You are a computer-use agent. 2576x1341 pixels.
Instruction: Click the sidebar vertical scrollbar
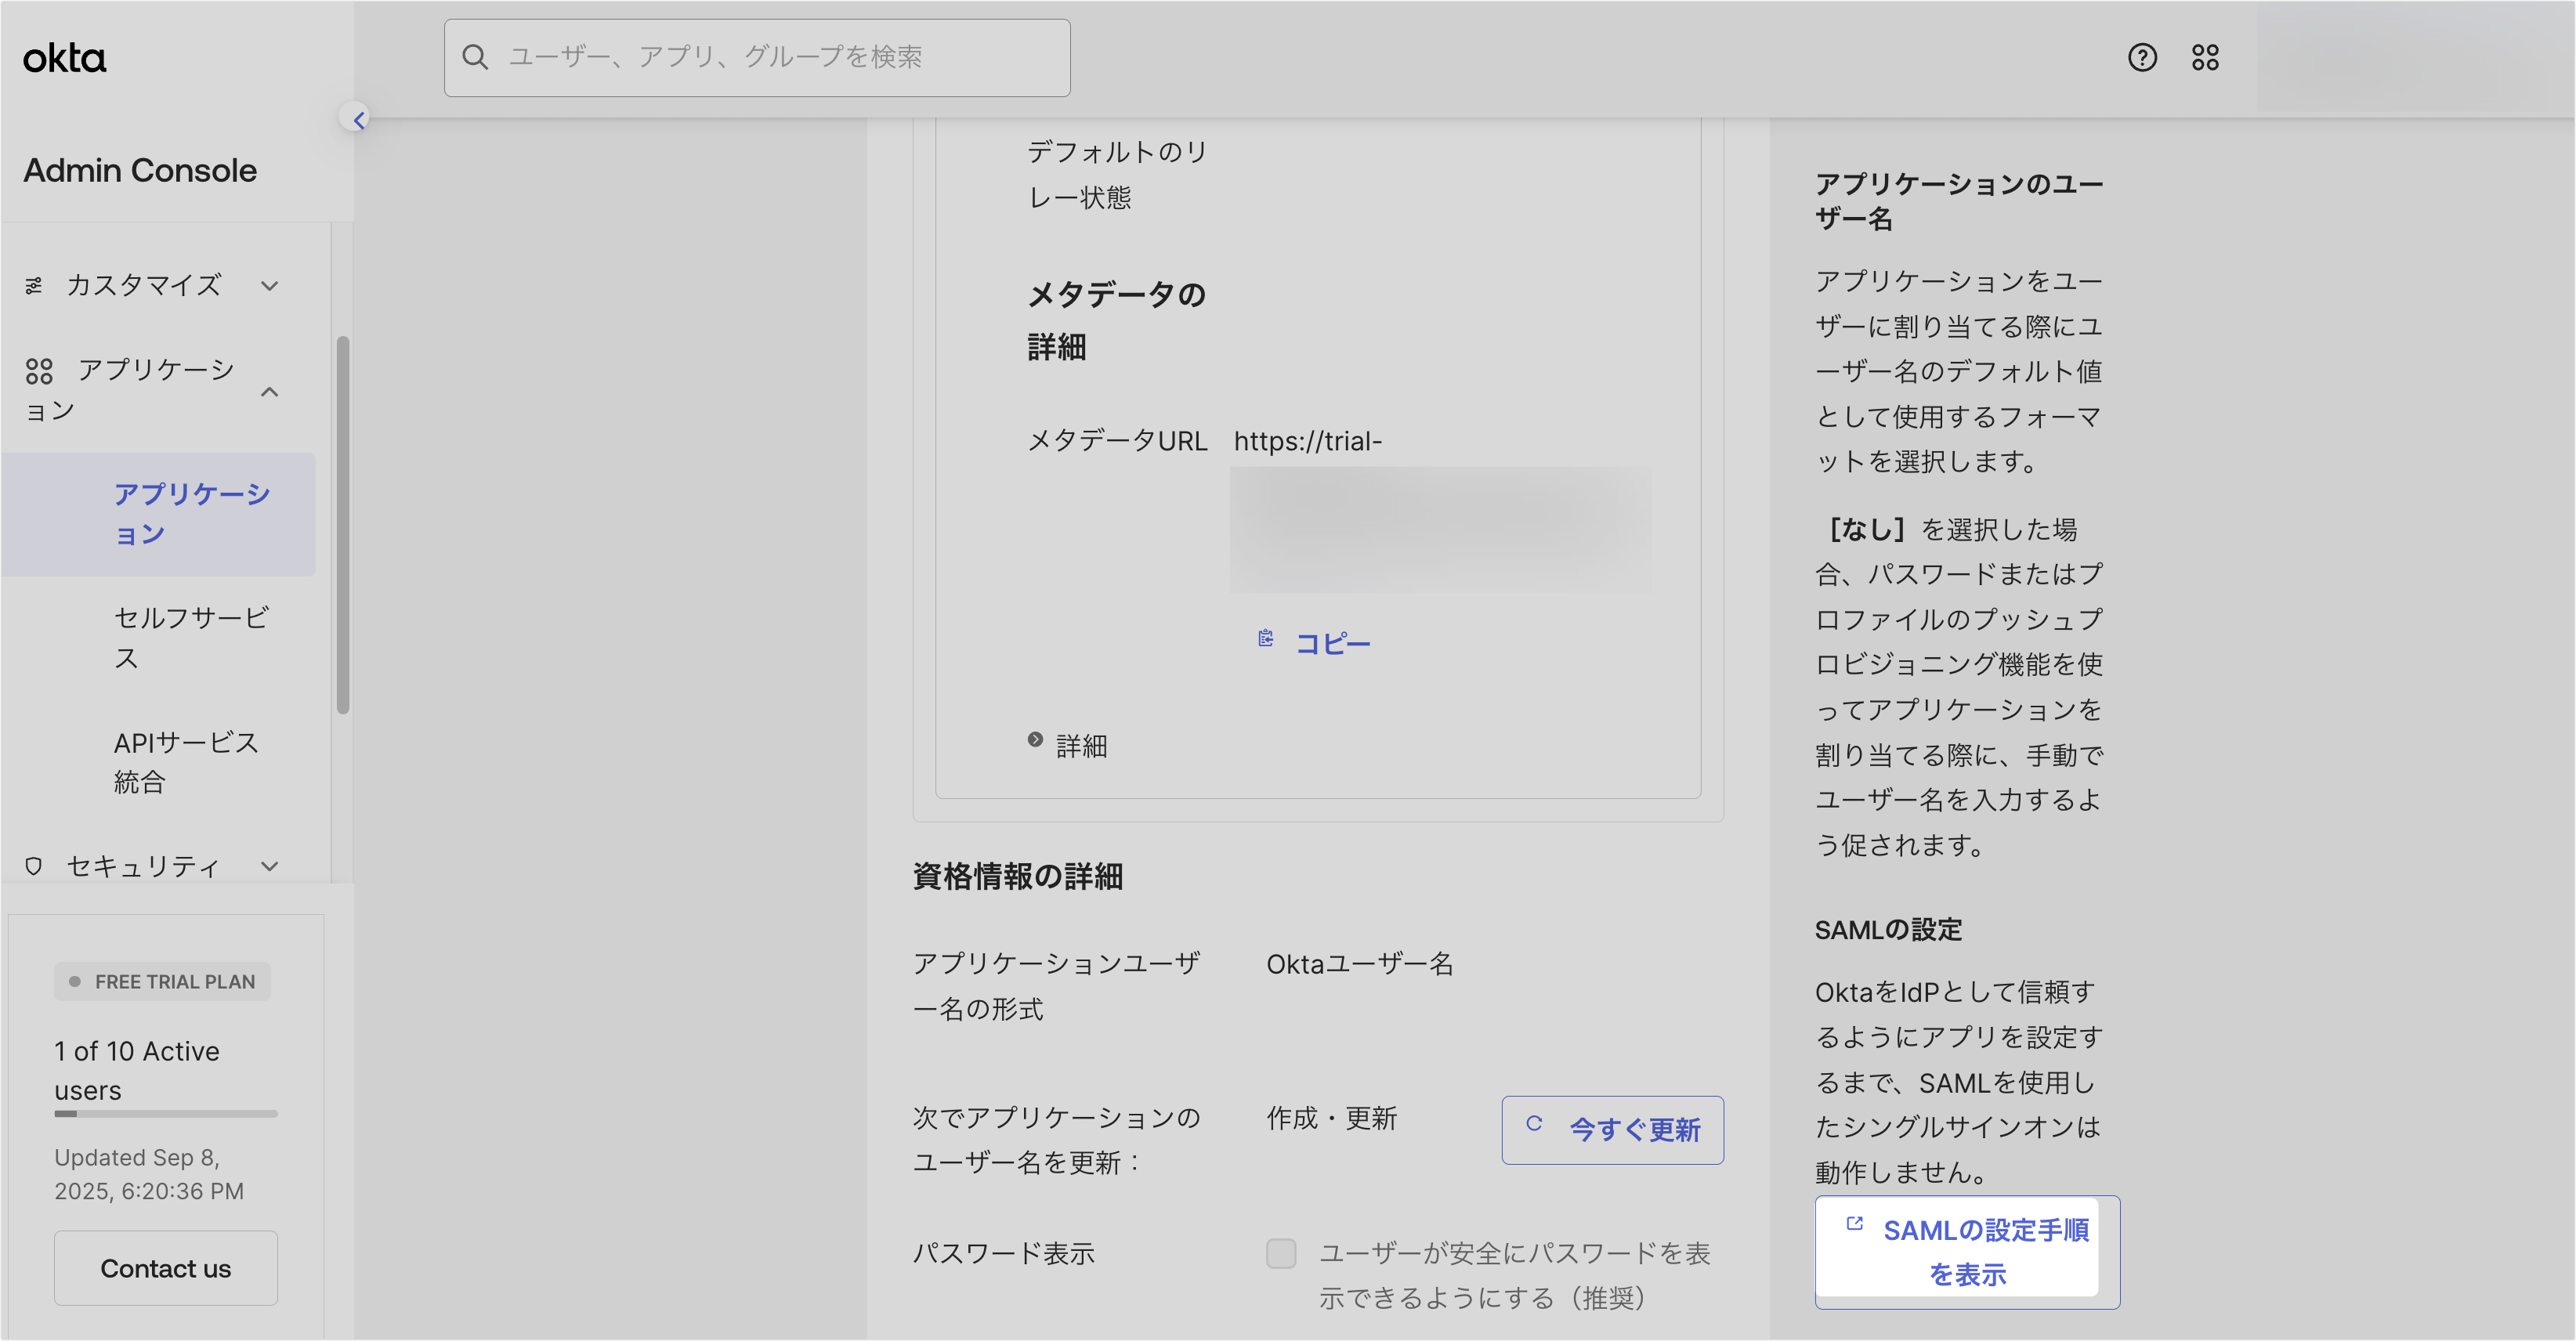point(343,525)
